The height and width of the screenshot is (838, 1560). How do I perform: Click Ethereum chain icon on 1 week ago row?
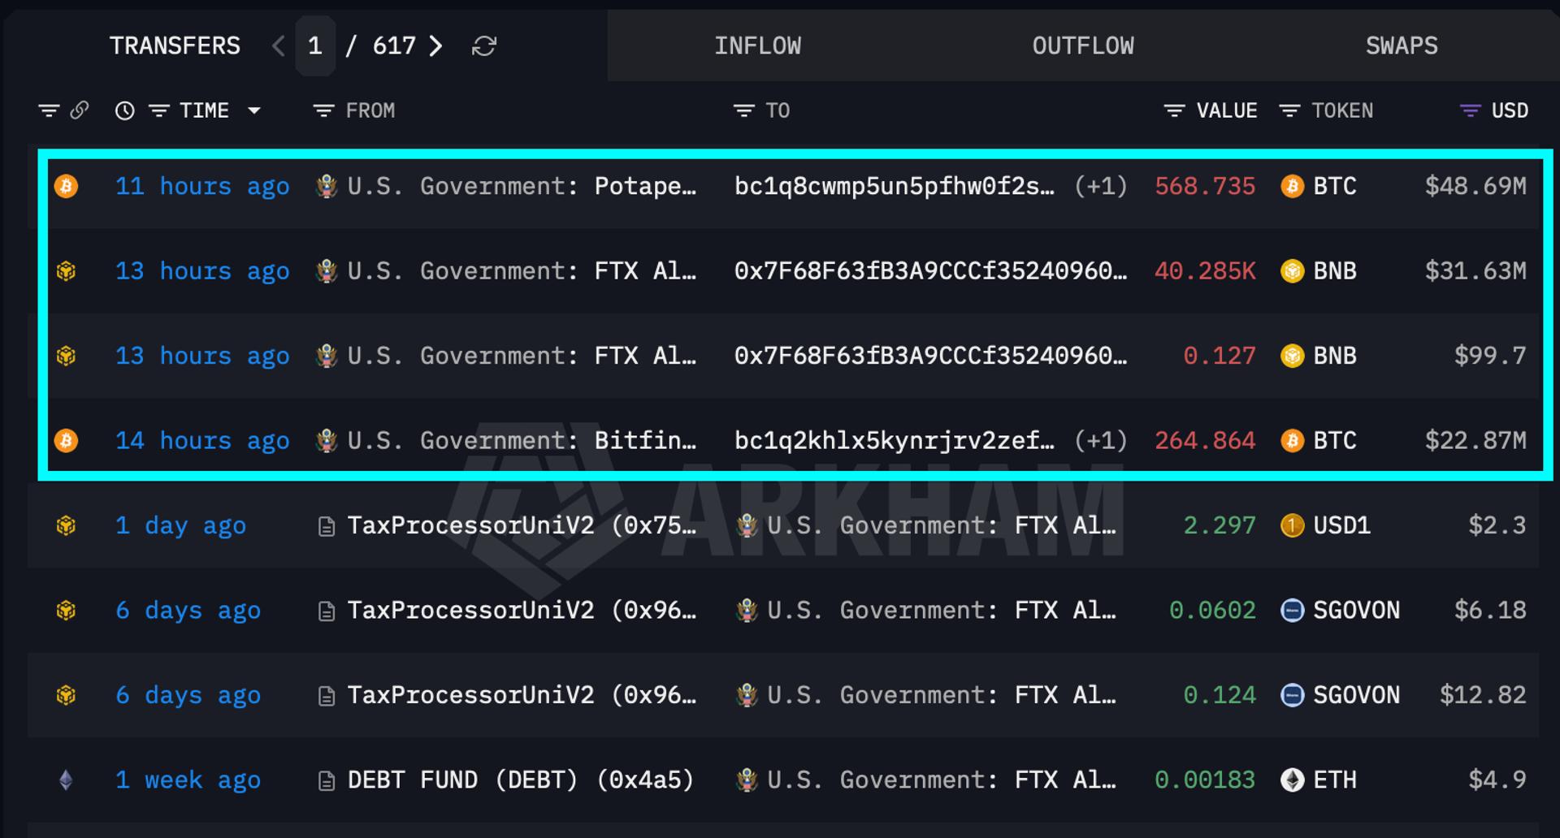(67, 780)
